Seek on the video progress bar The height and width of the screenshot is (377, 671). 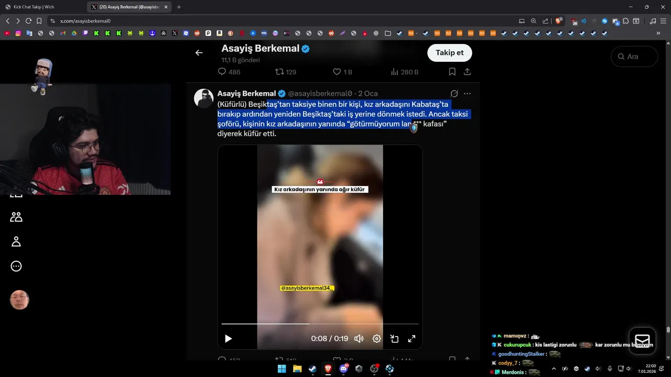click(x=320, y=324)
